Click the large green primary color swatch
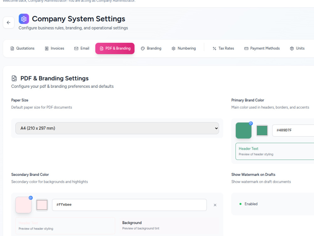 [244, 131]
